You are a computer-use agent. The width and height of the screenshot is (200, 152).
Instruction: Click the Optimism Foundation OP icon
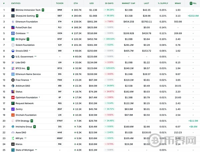(x=13, y=98)
